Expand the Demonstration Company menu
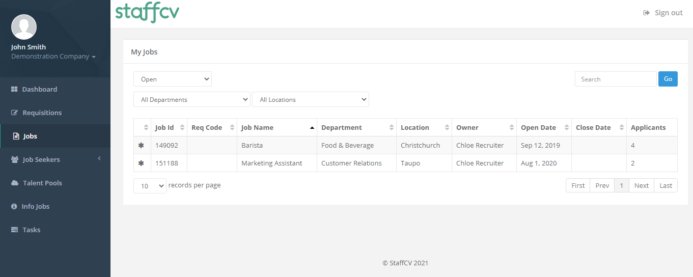 tap(53, 57)
